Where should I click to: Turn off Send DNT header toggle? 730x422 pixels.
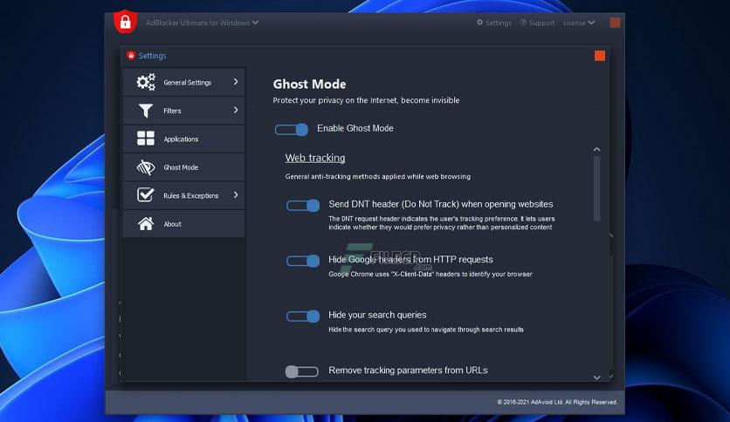coord(303,206)
